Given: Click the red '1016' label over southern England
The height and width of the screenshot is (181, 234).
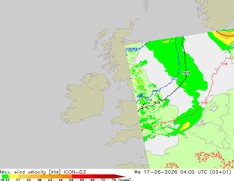Looking at the screenshot, I should tap(162, 123).
